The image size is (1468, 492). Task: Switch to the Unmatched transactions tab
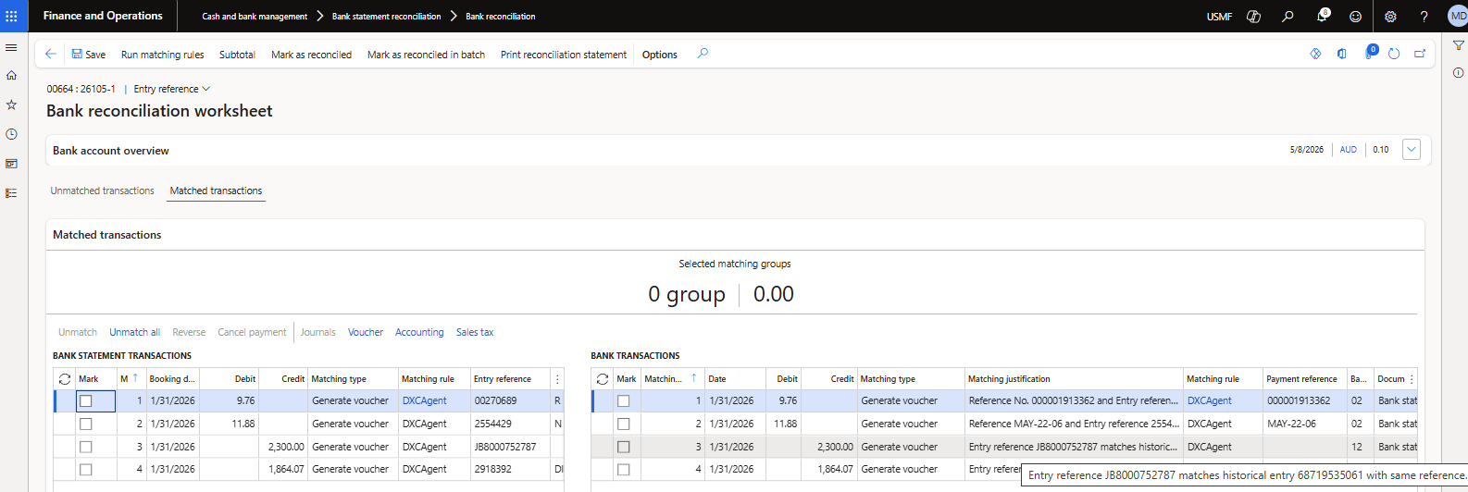pyautogui.click(x=102, y=191)
